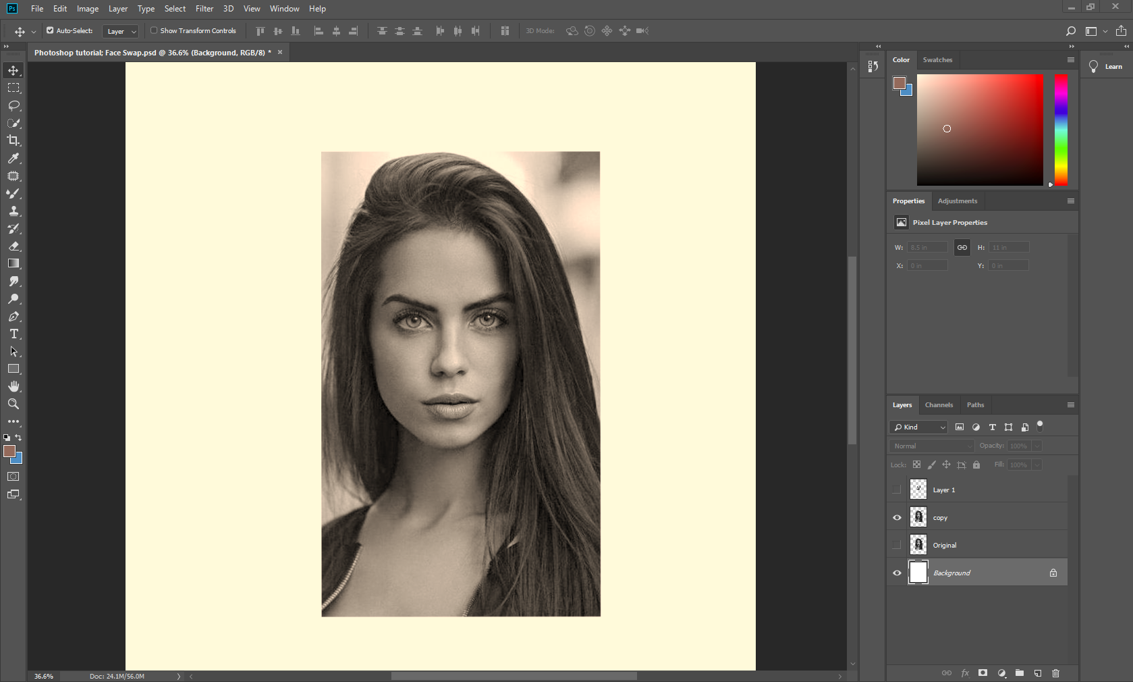Select the Rectangular Marquee tool
1133x682 pixels.
click(13, 88)
